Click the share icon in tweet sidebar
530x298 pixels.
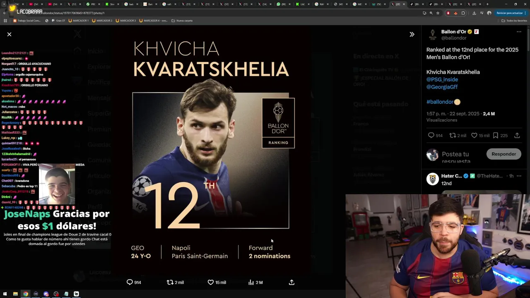(x=517, y=135)
